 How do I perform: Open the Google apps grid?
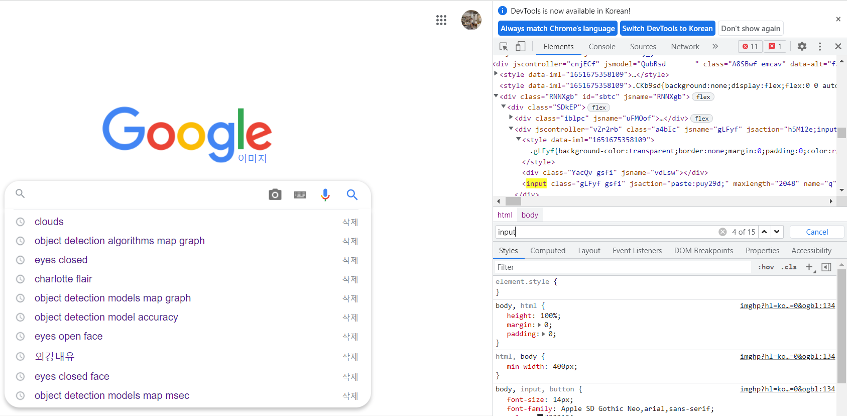click(x=441, y=20)
